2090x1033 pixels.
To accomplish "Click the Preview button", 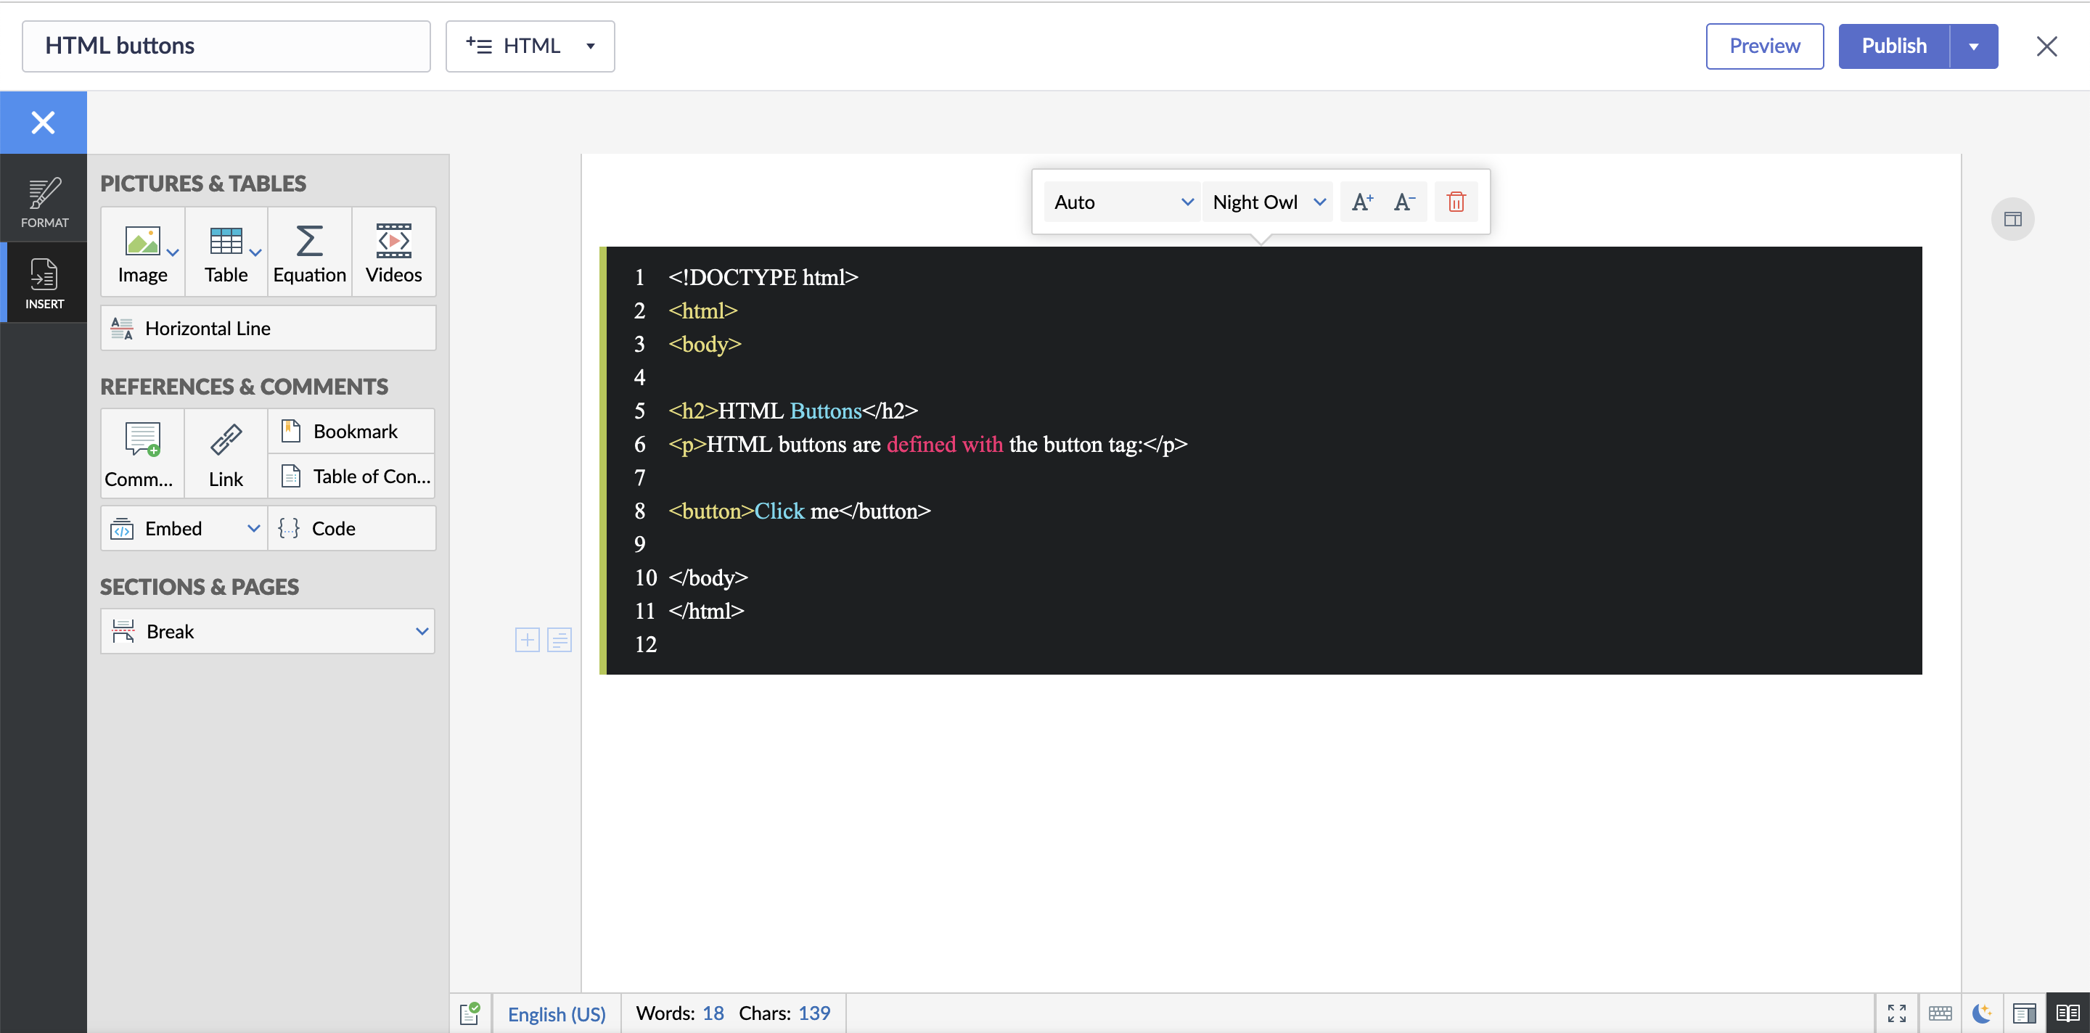I will pos(1764,46).
